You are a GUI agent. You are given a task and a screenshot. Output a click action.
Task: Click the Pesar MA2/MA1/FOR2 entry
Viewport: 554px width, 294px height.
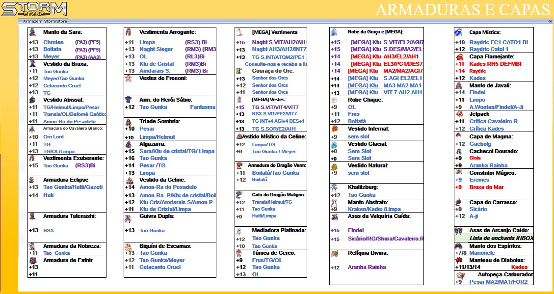coord(498,282)
